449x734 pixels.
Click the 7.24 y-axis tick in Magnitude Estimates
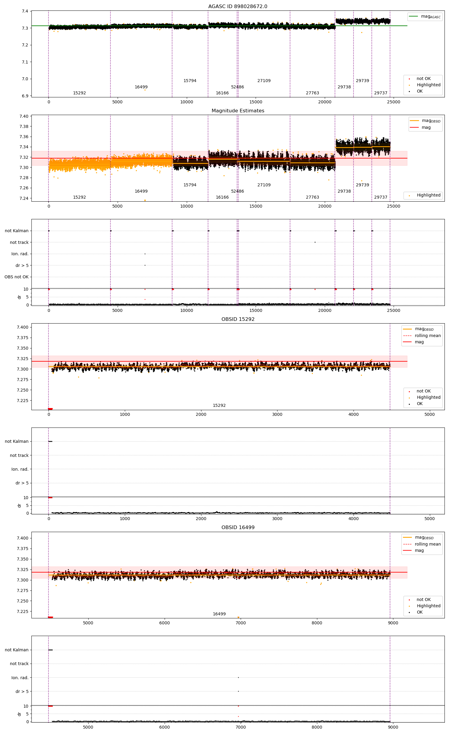coord(24,198)
